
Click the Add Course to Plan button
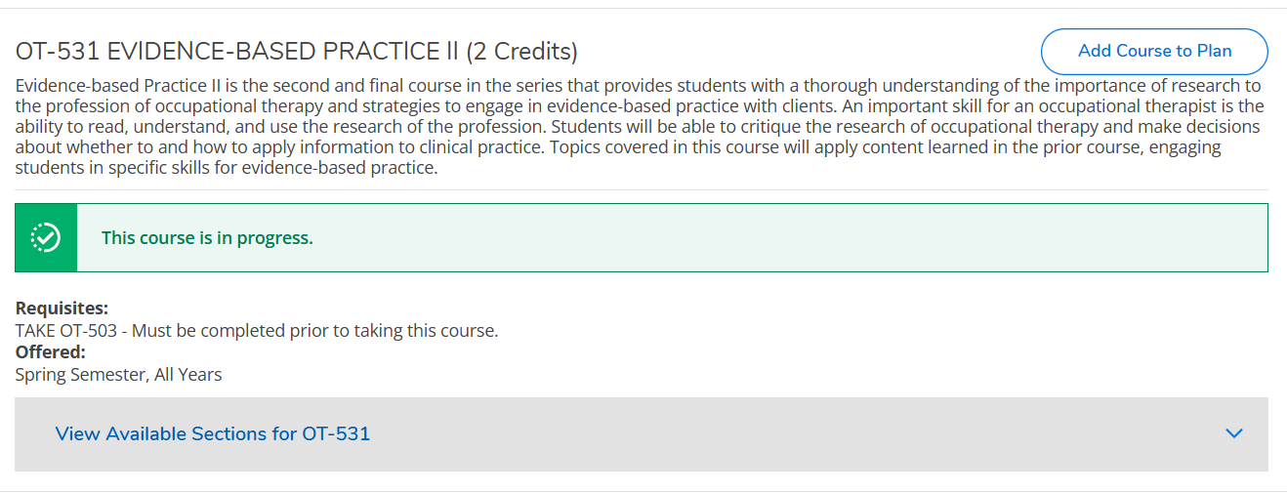click(x=1154, y=52)
